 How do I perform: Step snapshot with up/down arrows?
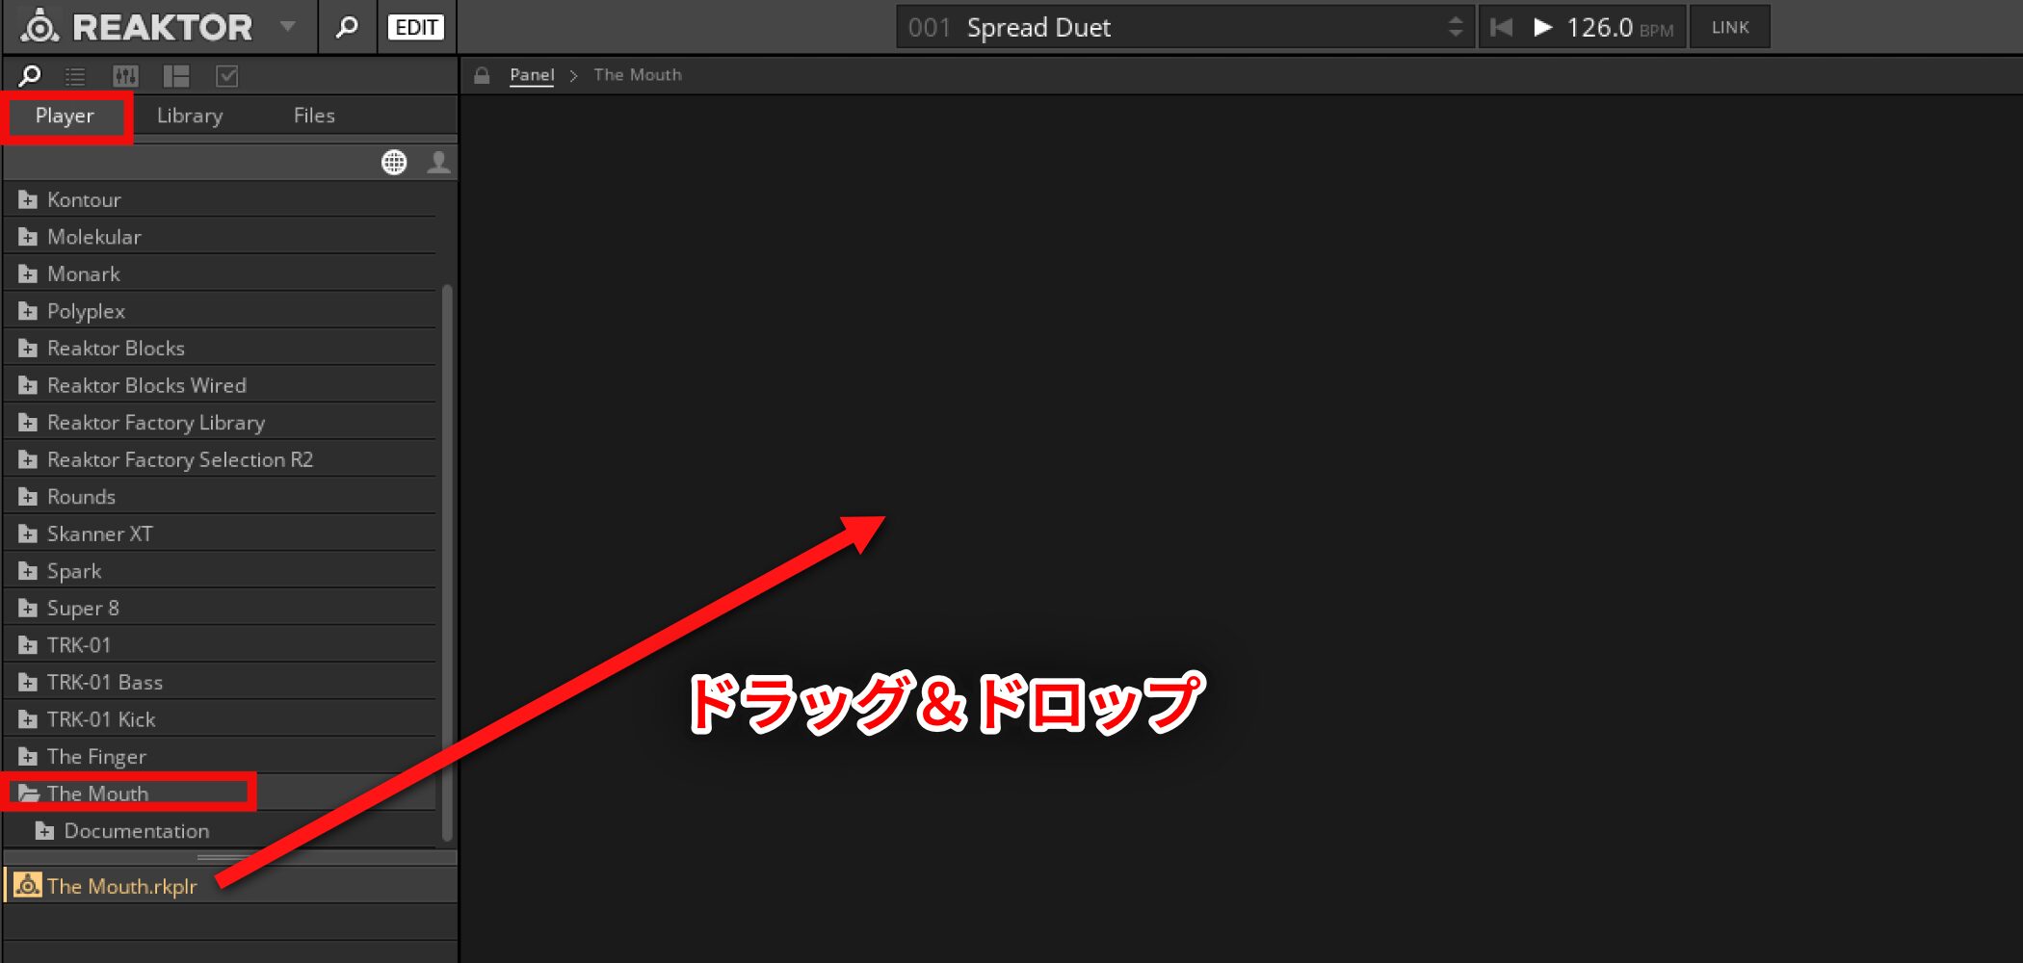[1455, 27]
